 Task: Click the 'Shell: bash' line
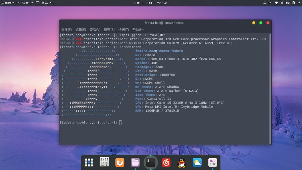click(146, 71)
